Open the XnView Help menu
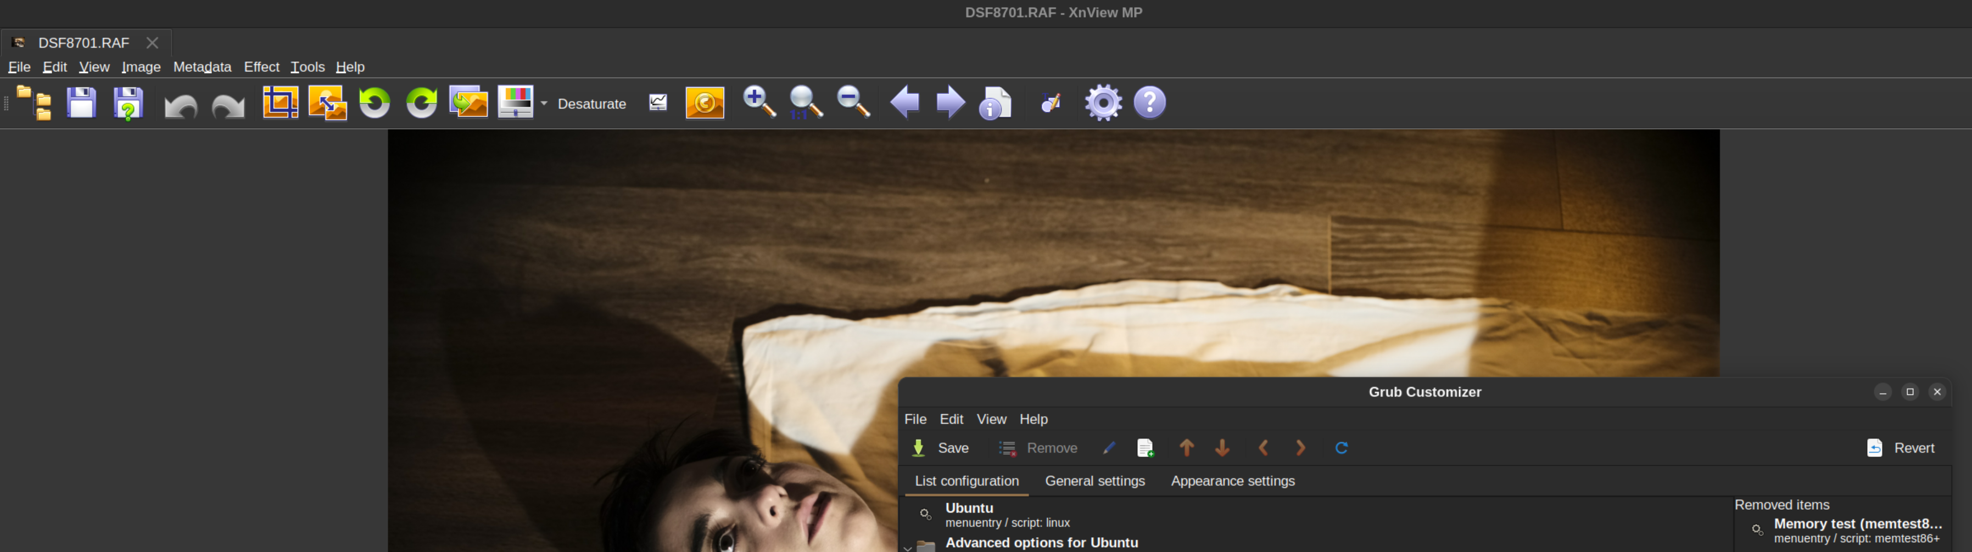1972x552 pixels. tap(350, 67)
